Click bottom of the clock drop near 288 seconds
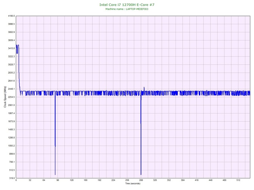 point(141,174)
